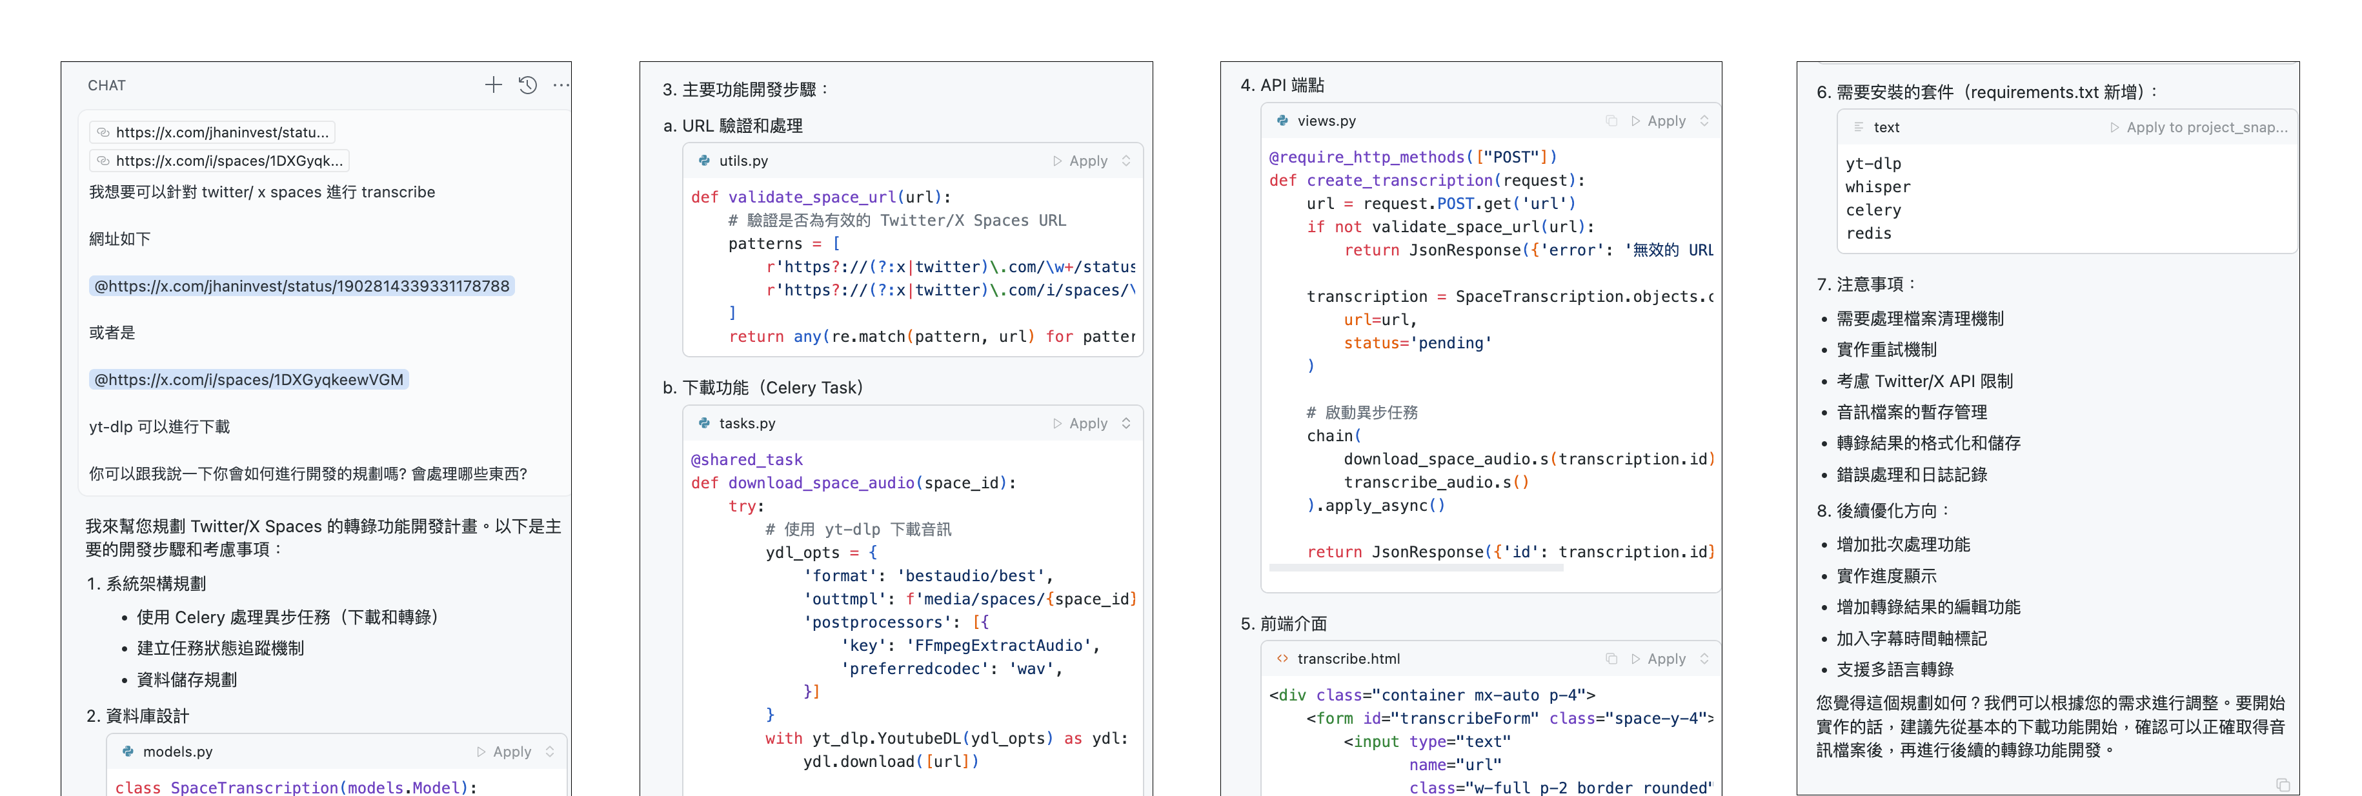The width and height of the screenshot is (2362, 796).
Task: Click copy icon at response bottom
Action: tap(2282, 785)
